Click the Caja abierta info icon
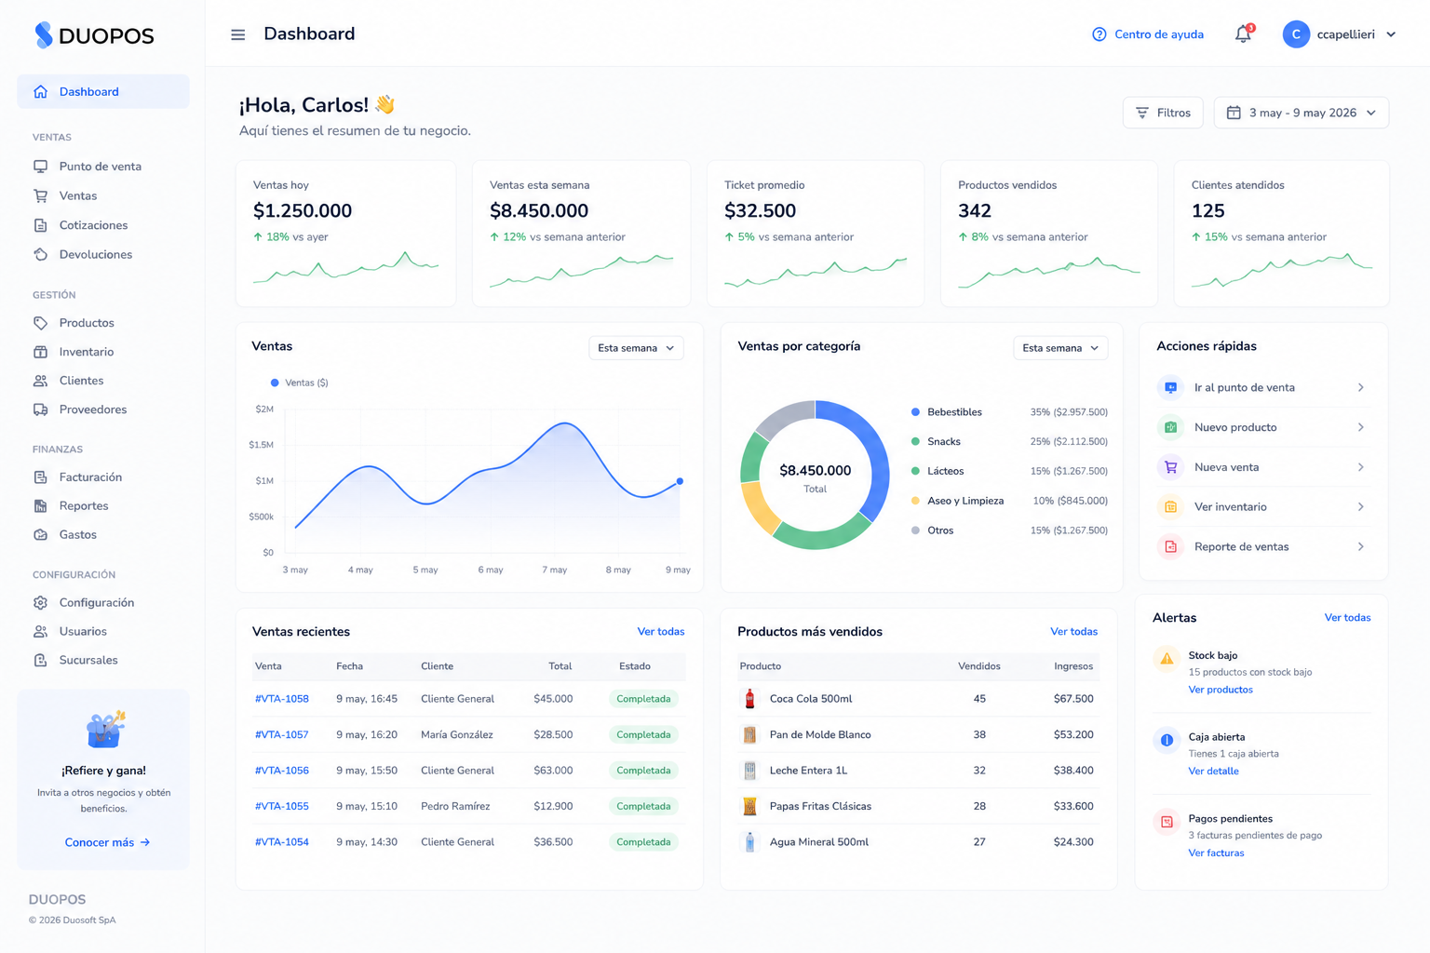 1167,741
